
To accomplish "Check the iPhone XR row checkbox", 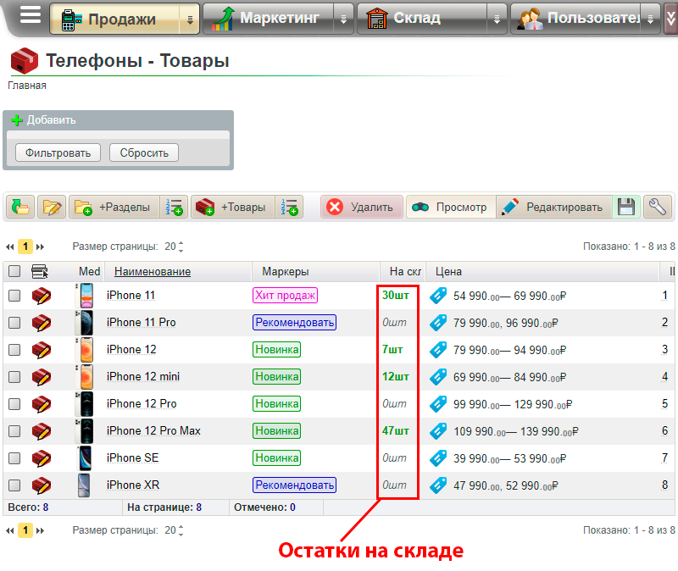I will click(x=14, y=485).
